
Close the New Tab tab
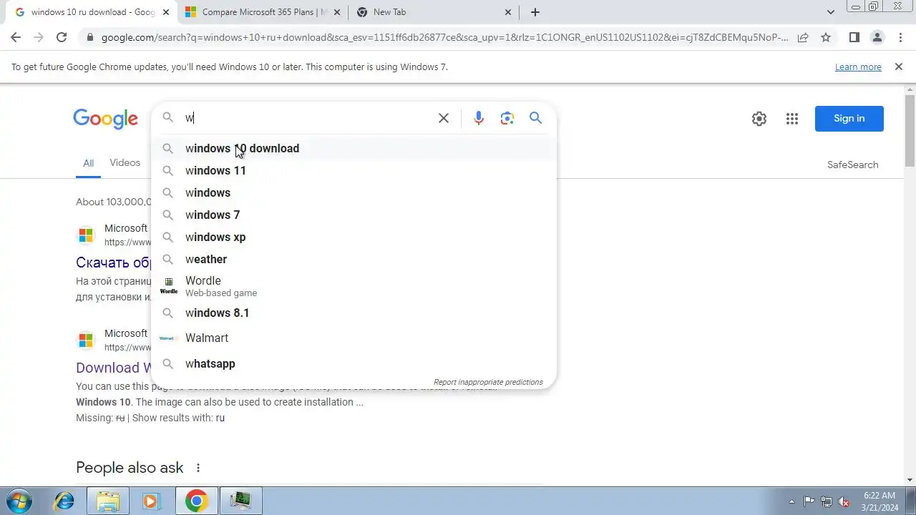pos(508,12)
